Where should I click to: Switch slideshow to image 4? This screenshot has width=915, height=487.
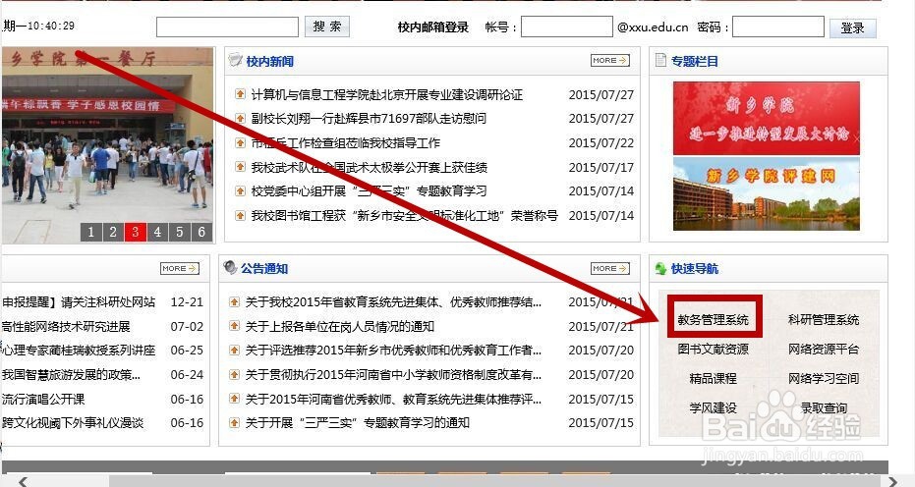point(157,232)
